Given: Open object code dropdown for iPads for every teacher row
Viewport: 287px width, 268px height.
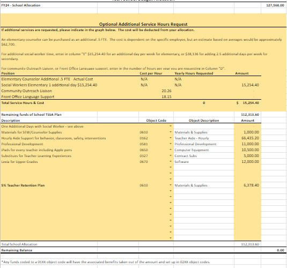Looking at the screenshot, I should point(171,150).
